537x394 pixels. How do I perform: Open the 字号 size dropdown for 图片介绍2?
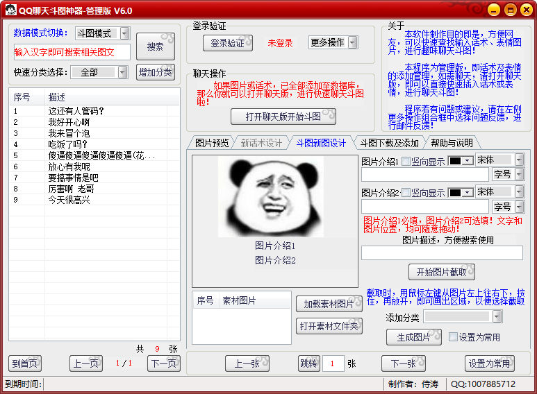[519, 207]
